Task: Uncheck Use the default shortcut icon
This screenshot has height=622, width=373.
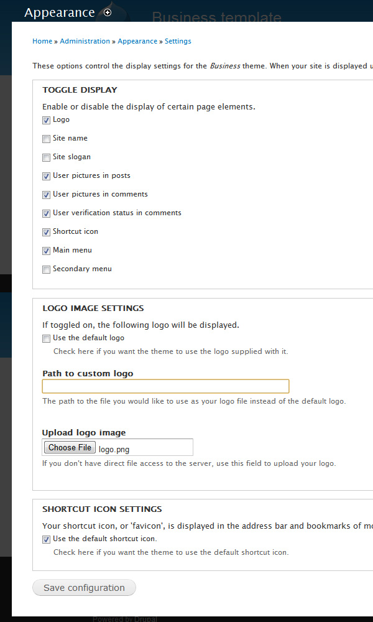Action: tap(47, 539)
